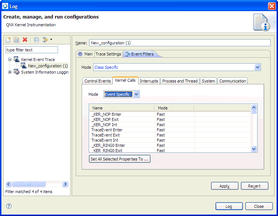The image size is (278, 216).
Task: Select the System Information Logging icon
Action: (17, 72)
